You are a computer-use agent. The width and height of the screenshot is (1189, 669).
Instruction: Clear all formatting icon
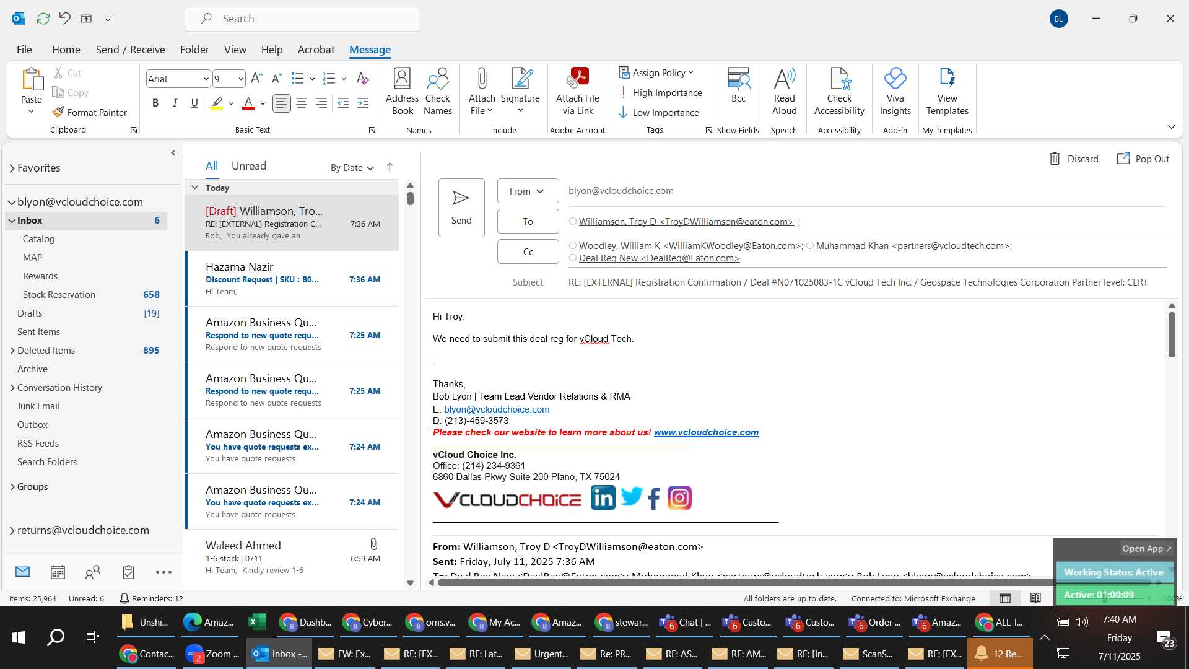click(x=363, y=79)
